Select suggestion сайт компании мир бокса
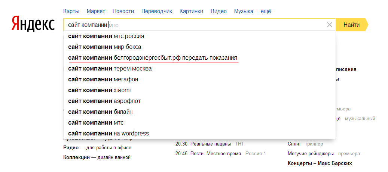 200,47
